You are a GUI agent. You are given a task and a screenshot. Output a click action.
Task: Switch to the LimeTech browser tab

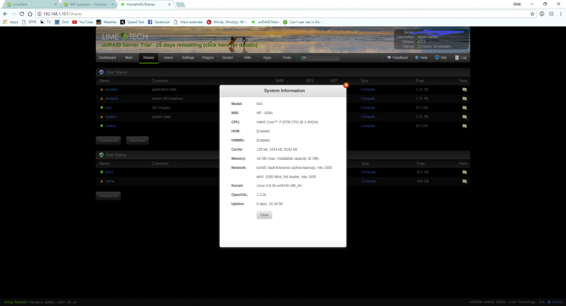pyautogui.click(x=31, y=5)
